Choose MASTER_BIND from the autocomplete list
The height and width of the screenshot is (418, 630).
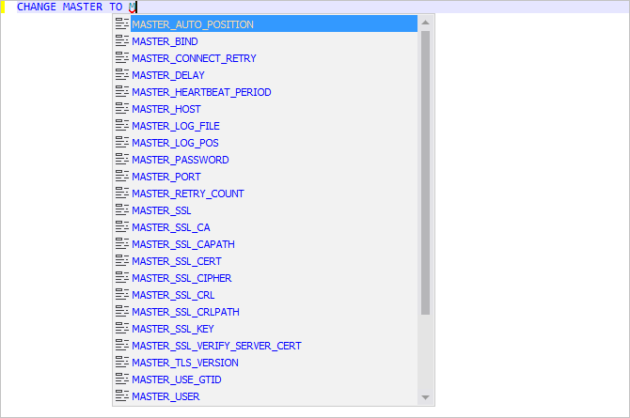coord(265,41)
